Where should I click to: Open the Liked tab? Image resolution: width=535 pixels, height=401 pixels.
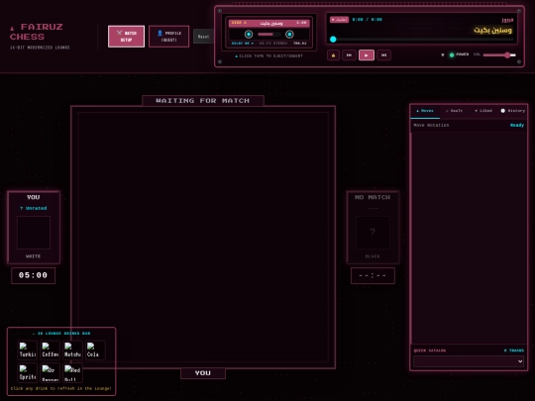pos(483,111)
